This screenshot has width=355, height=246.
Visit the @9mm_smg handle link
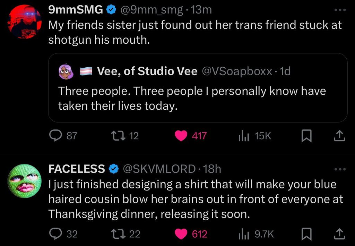point(151,10)
